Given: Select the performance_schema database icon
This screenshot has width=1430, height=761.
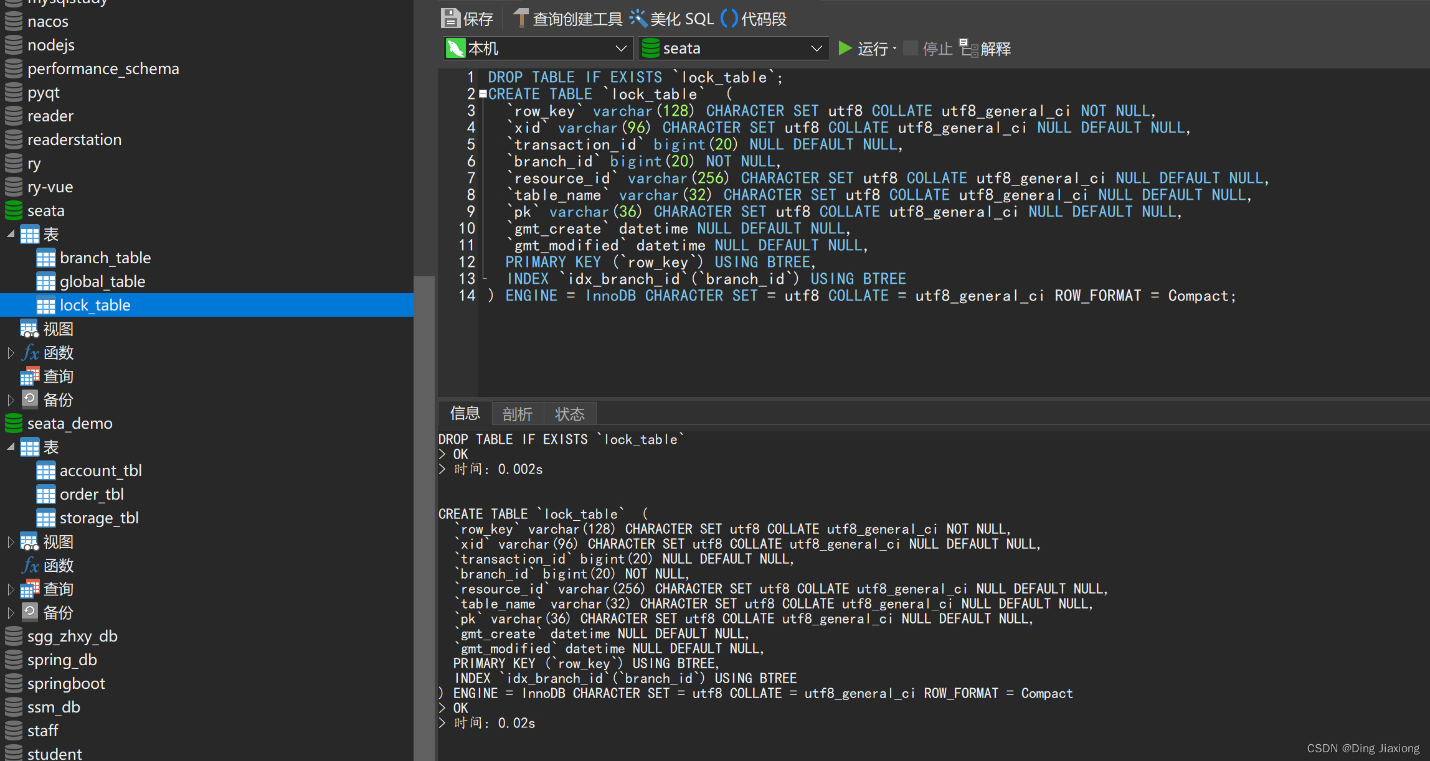Looking at the screenshot, I should [14, 69].
